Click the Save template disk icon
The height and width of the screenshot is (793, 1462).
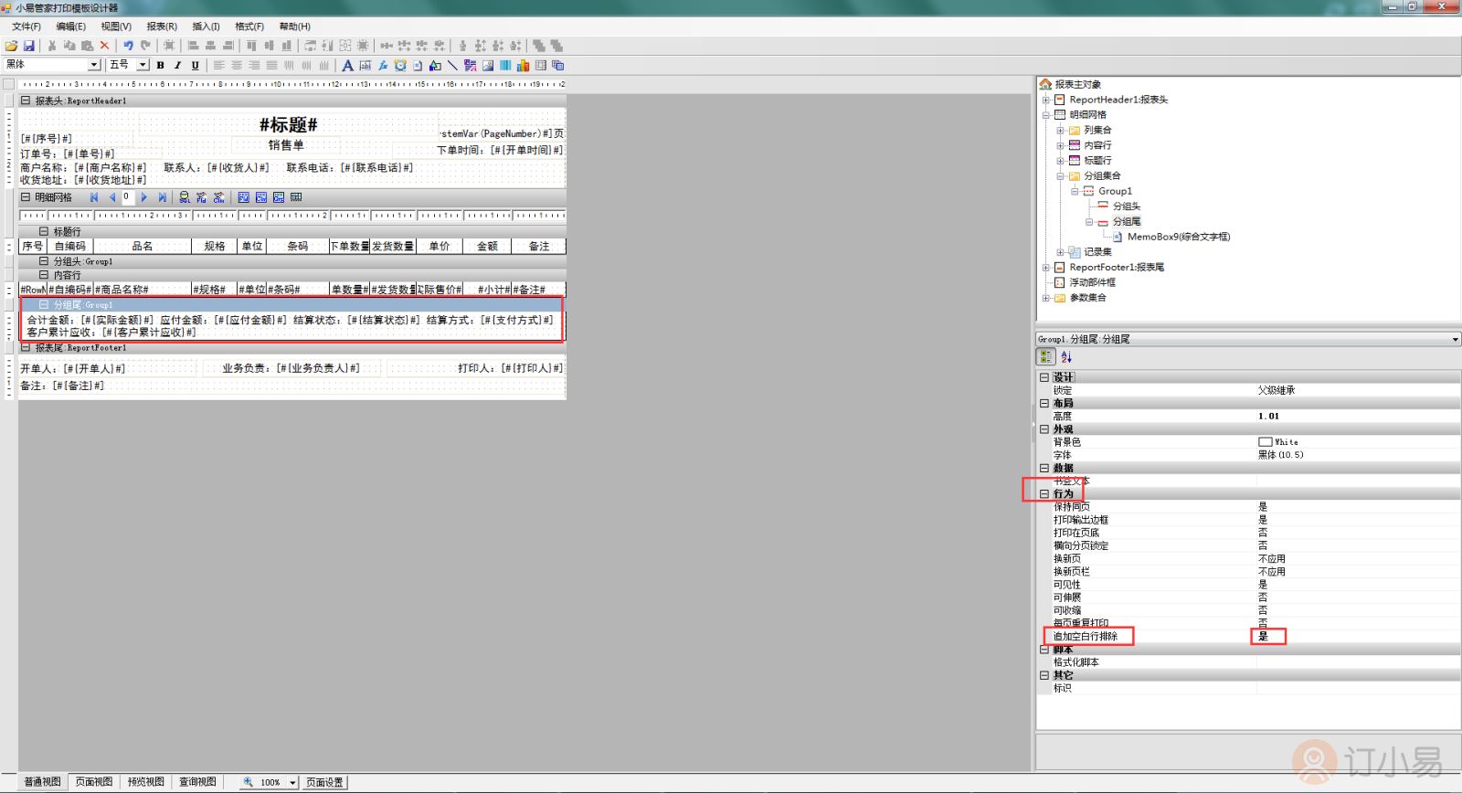click(29, 46)
